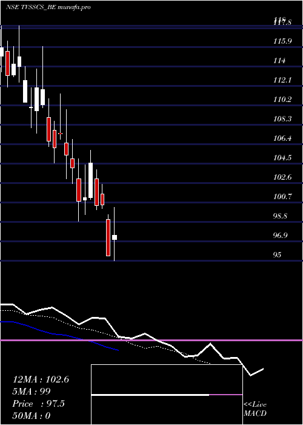Select the 112.1 price axis label
The width and height of the screenshot is (303, 425).
click(282, 80)
